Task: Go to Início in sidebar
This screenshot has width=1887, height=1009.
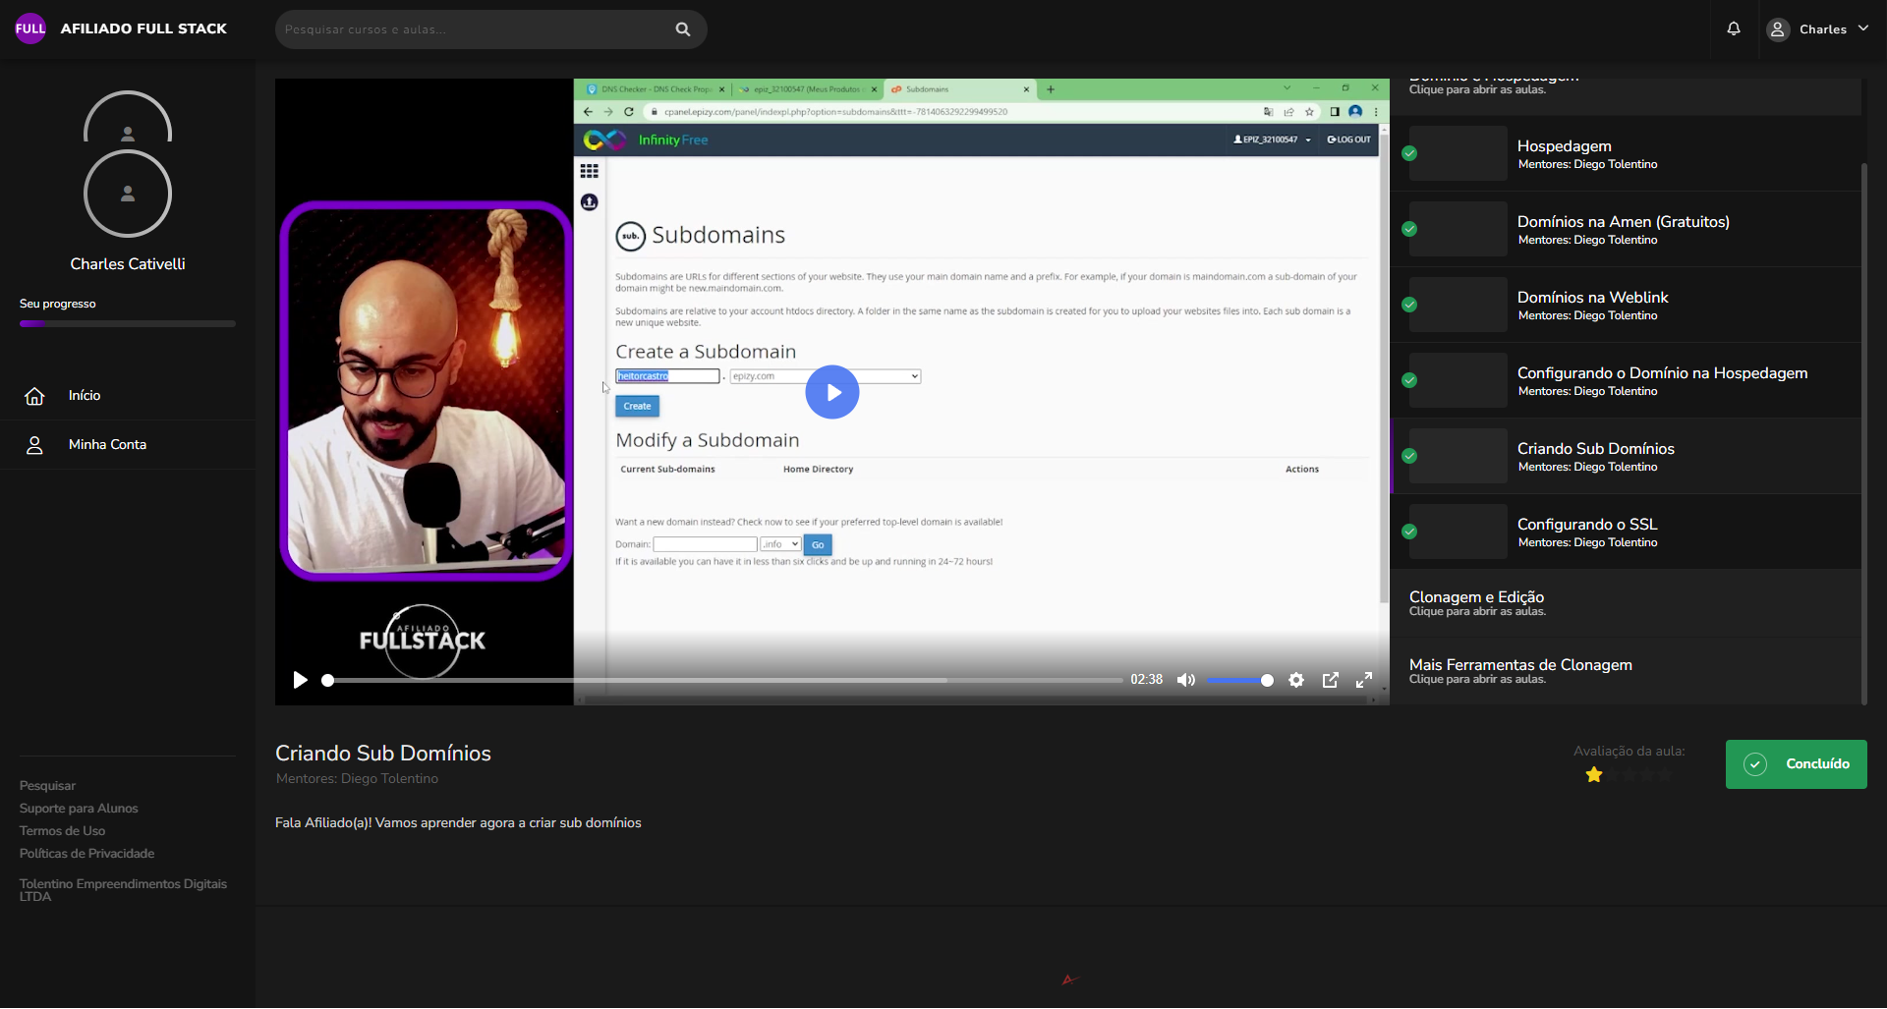Action: [x=85, y=396]
